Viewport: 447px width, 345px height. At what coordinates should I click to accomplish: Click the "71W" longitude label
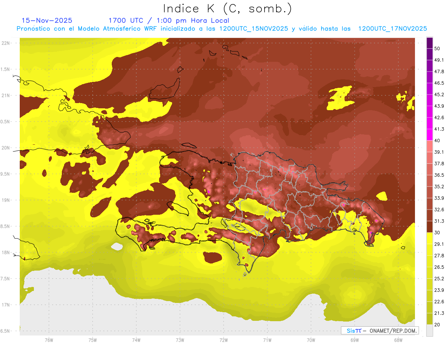click(267, 340)
